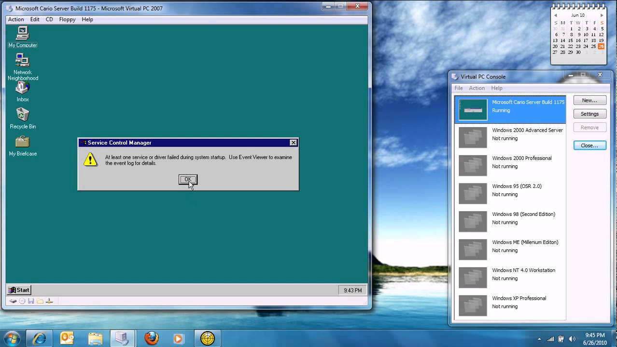Click OK in Service Control Manager dialog

pos(188,179)
